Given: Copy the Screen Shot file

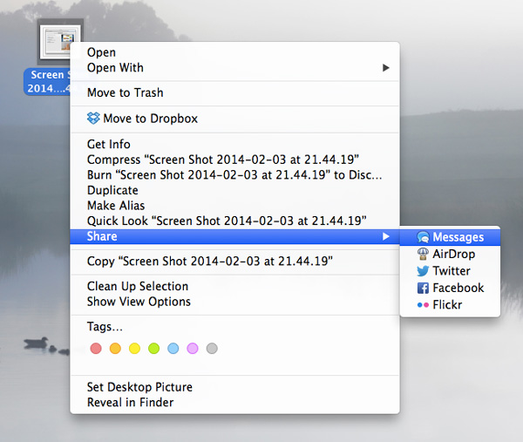Looking at the screenshot, I should point(234,262).
